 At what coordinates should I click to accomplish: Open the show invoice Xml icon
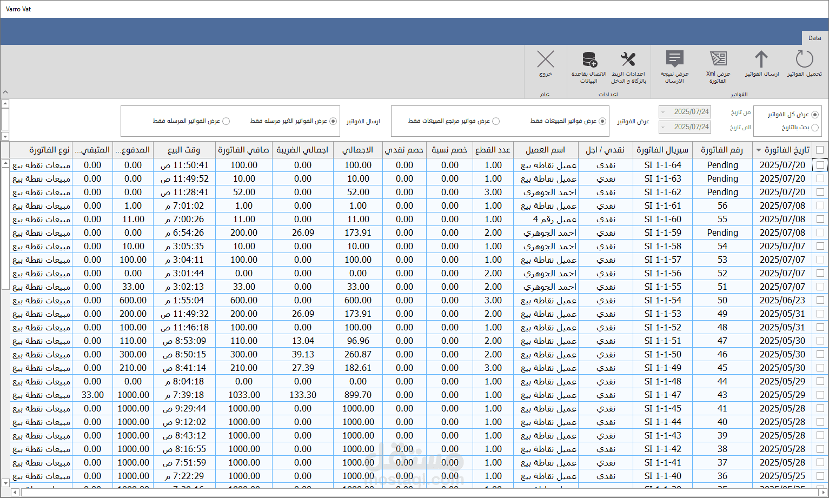718,58
